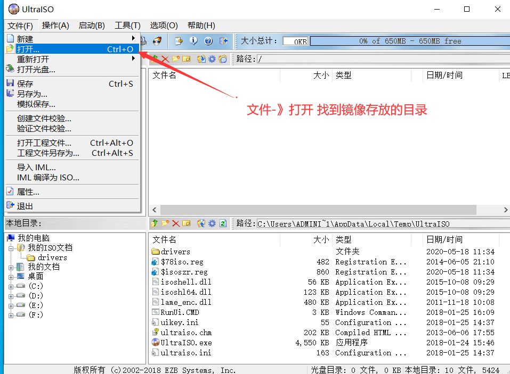The width and height of the screenshot is (510, 374).
Task: Click gear icon in local pane toolbar
Action: pos(212,223)
